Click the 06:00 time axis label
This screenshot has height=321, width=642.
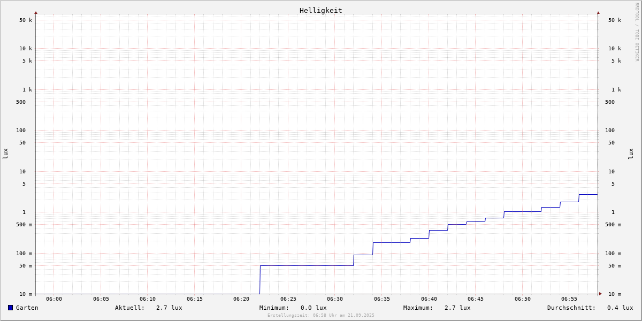[54, 299]
